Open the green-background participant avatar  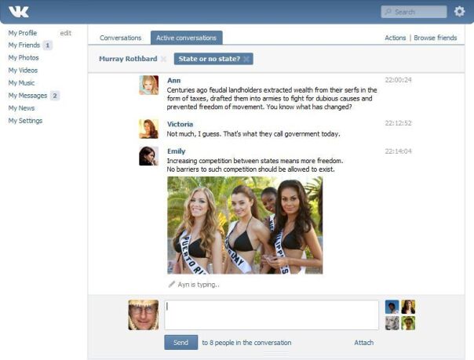click(x=408, y=323)
